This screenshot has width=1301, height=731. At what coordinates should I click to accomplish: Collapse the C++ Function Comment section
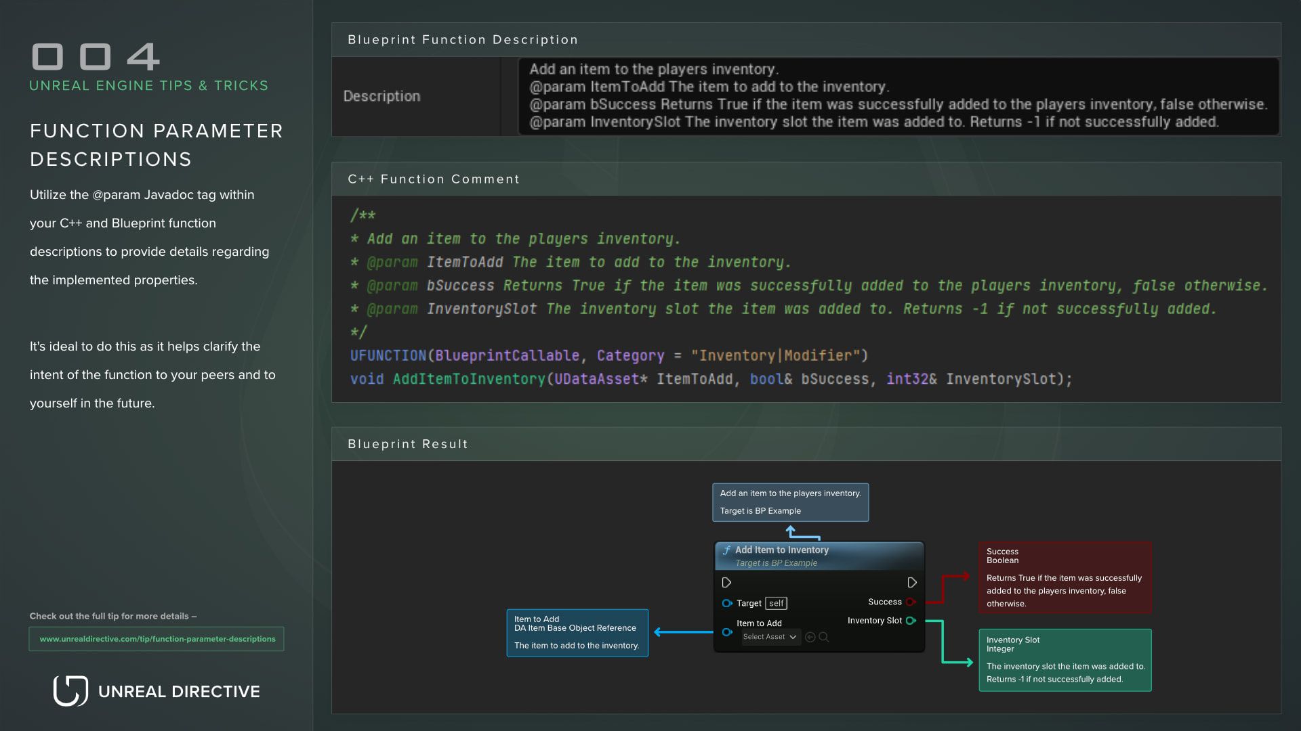(x=433, y=179)
